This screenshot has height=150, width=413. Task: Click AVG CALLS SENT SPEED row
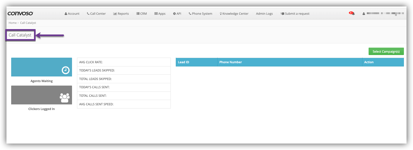pos(124,104)
